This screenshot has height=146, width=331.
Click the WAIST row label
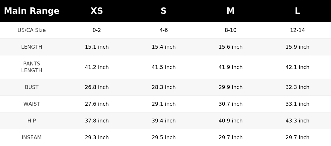click(x=32, y=104)
